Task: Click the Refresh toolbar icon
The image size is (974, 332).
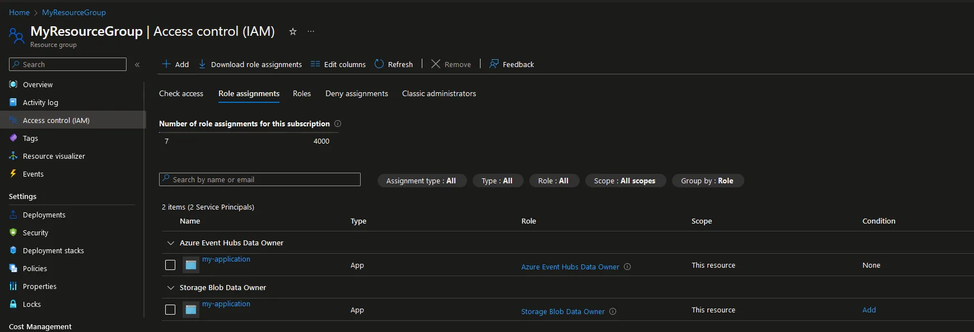Action: click(379, 64)
